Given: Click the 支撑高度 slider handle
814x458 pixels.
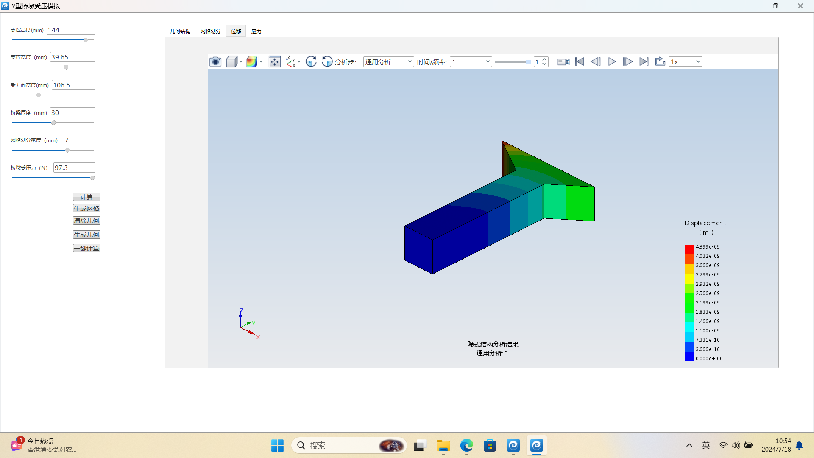Looking at the screenshot, I should point(86,40).
